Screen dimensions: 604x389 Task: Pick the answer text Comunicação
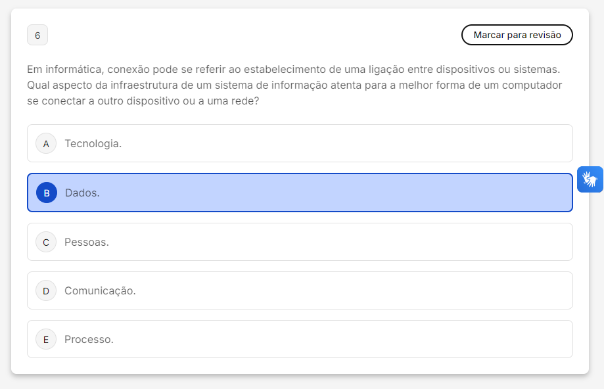pyautogui.click(x=100, y=290)
